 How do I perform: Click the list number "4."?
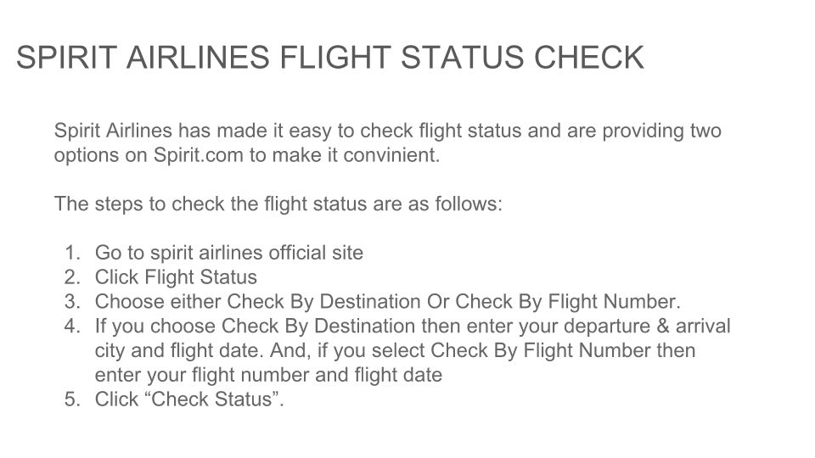coord(71,327)
